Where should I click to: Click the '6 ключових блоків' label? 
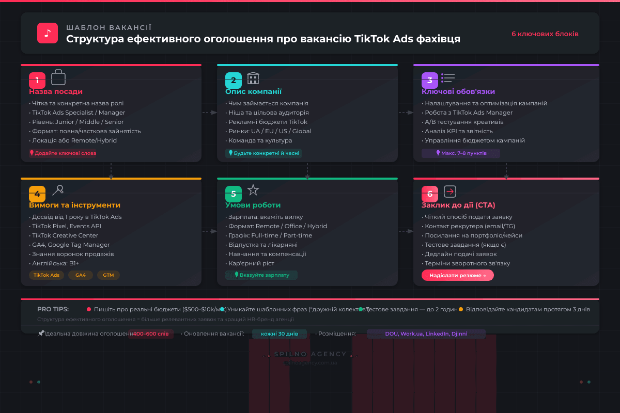(545, 34)
